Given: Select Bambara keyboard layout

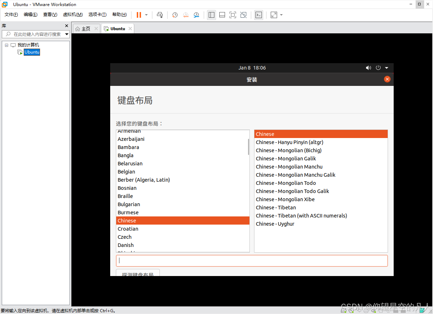Looking at the screenshot, I should pyautogui.click(x=183, y=147).
